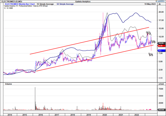Click the ELECTROMED (ELMD) title text
Image resolution: width=166 pixels, height=116 pixels.
coord(12,2)
